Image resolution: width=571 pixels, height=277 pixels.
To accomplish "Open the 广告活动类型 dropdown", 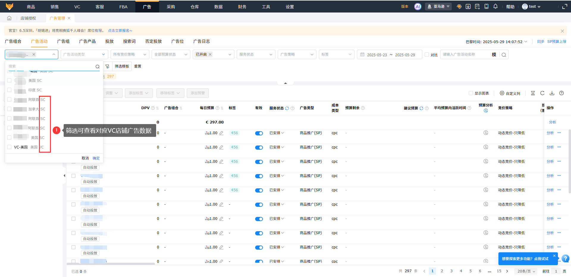I will tap(84, 54).
